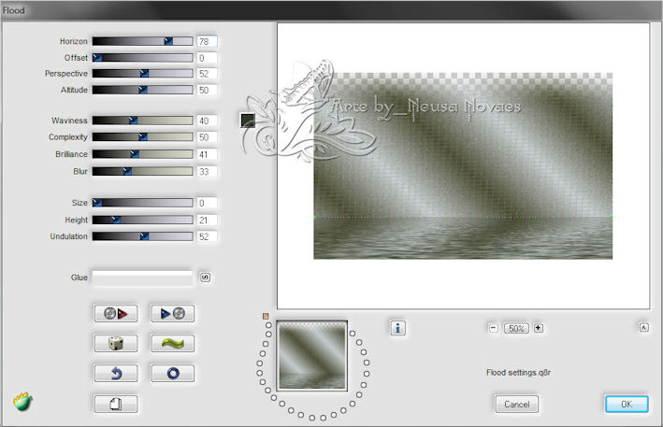Viewport: 663px width, 427px height.
Task: Click the small preview thumbnail inside the ring
Action: point(312,356)
